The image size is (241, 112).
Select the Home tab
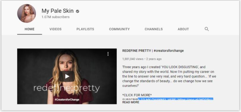click(x=29, y=29)
